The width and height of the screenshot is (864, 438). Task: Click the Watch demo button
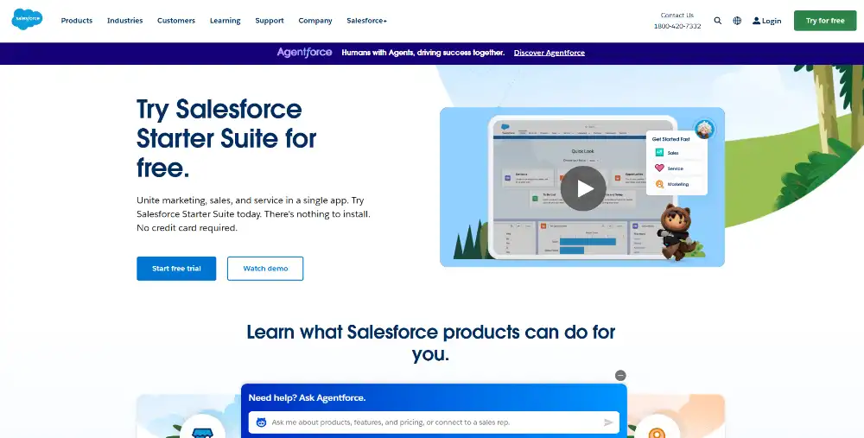tap(265, 269)
